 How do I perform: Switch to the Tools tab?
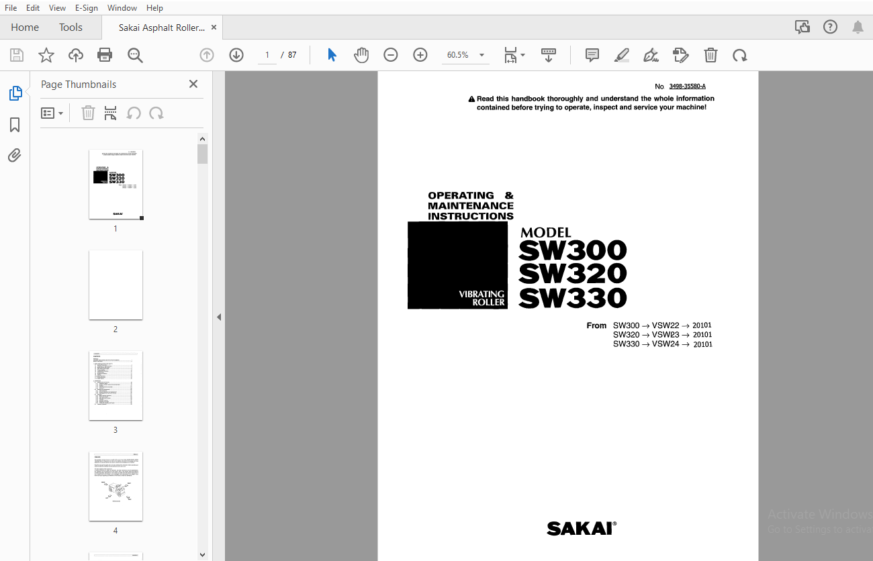point(71,28)
